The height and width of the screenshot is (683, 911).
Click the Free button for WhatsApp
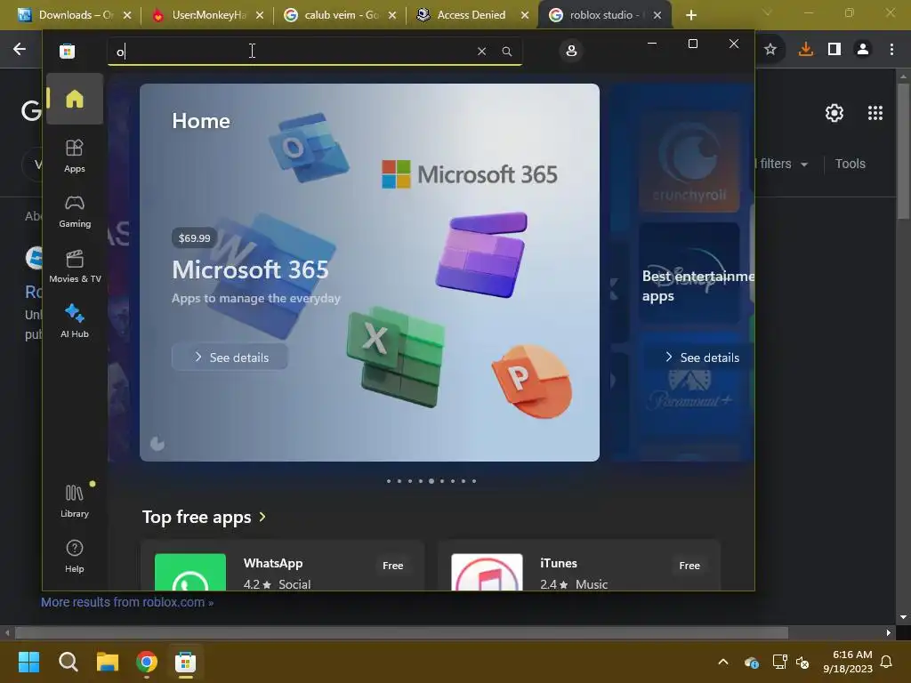pos(392,565)
